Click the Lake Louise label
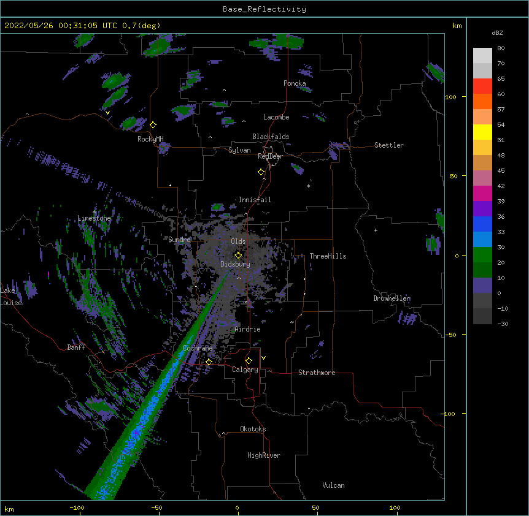This screenshot has width=529, height=516. [x=11, y=297]
